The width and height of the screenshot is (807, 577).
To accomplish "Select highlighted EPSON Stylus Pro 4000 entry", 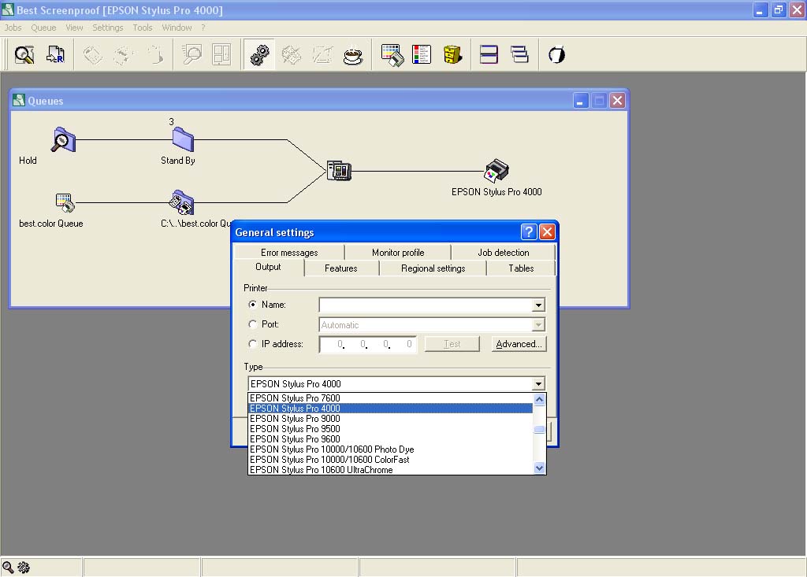I will coord(391,409).
